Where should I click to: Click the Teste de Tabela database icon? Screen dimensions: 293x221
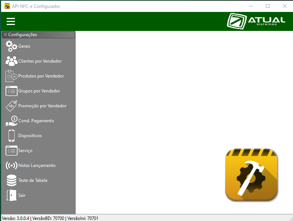coord(12,180)
